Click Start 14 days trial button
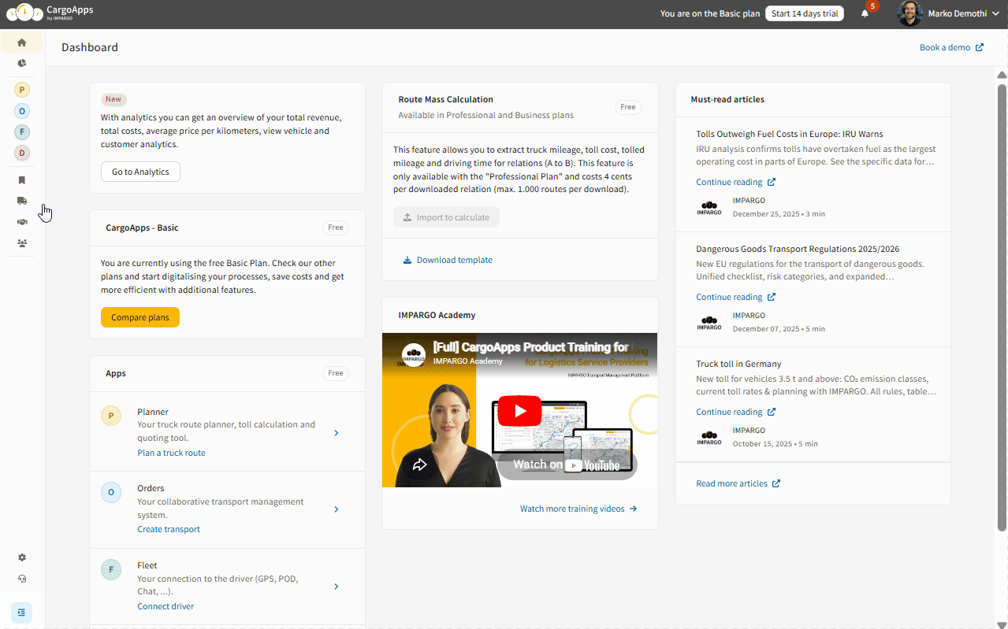 pyautogui.click(x=805, y=13)
